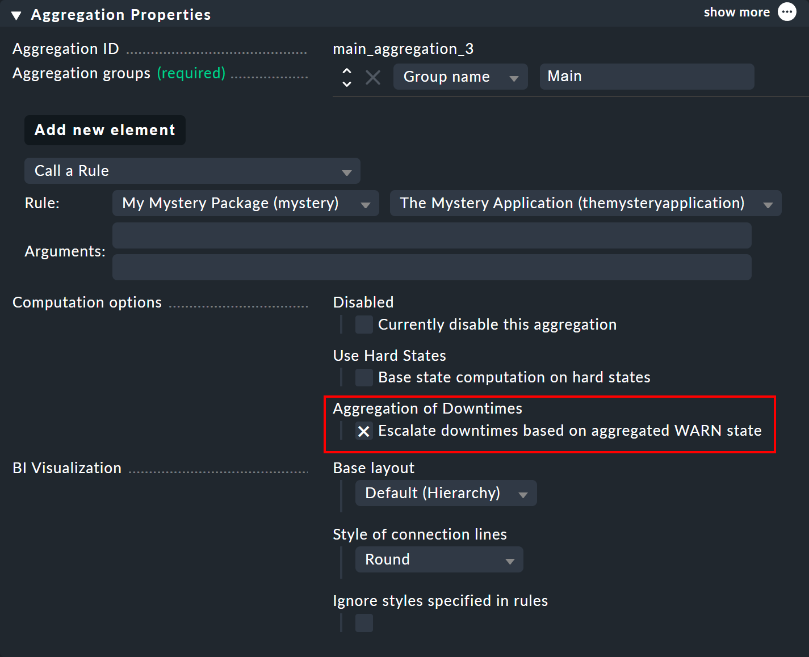Image resolution: width=809 pixels, height=657 pixels.
Task: Open My Mystery Package rule pack dropdown
Action: click(x=245, y=203)
